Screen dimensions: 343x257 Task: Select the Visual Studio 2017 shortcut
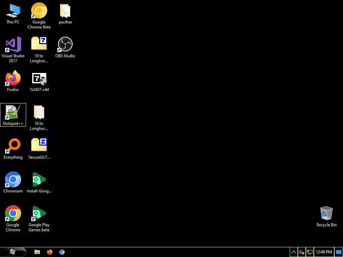[x=13, y=50]
